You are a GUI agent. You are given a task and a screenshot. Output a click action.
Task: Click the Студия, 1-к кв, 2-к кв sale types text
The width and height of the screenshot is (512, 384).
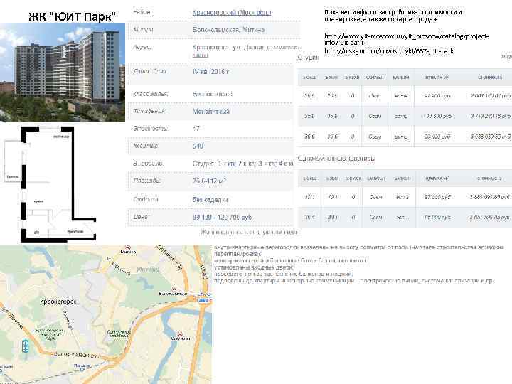coord(243,164)
